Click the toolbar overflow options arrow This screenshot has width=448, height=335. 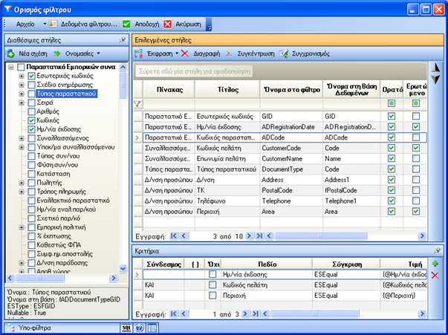[x=209, y=25]
